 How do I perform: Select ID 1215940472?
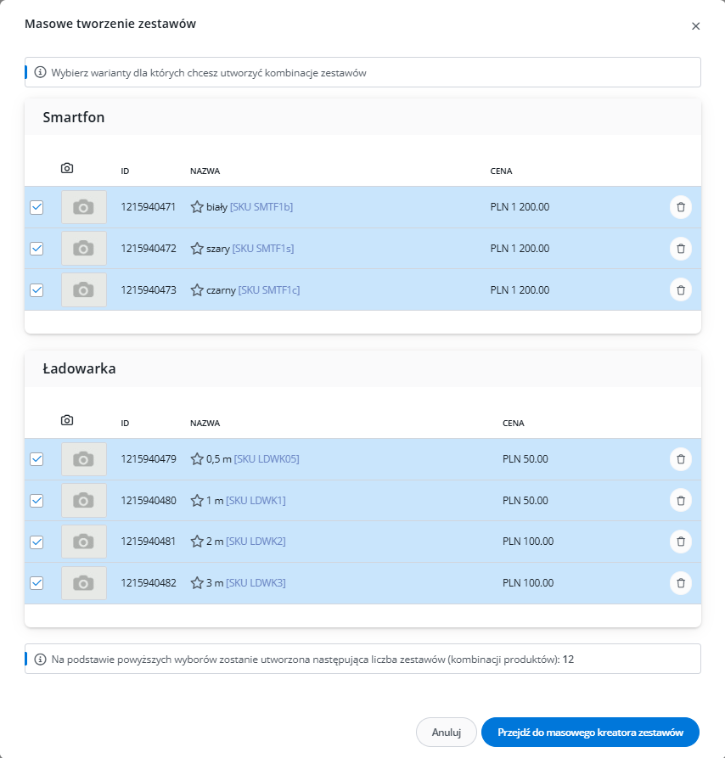click(x=149, y=249)
